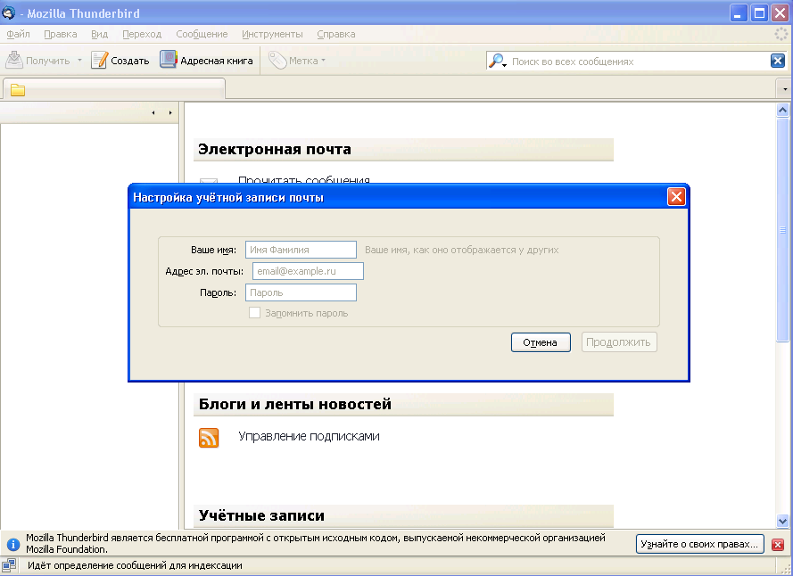Enable the Запомнить пароль checkbox
Viewport: 793px width, 576px height.
pos(255,312)
